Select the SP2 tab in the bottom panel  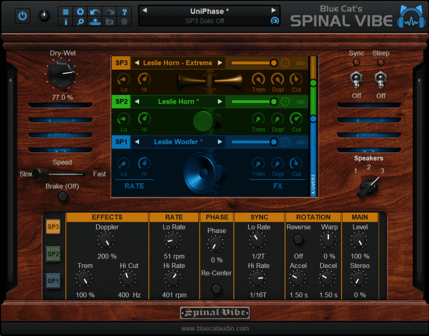point(53,253)
